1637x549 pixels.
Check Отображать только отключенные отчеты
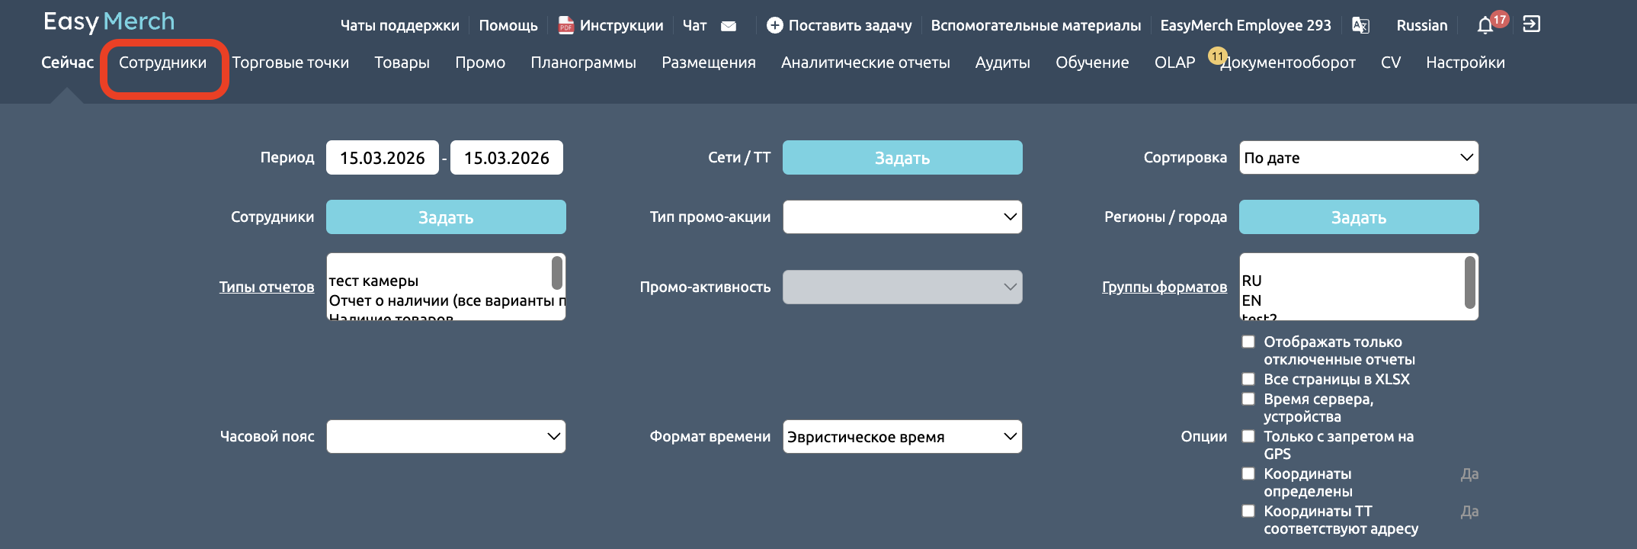tap(1248, 342)
